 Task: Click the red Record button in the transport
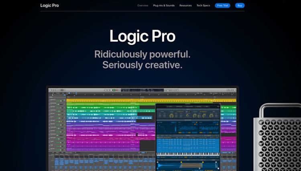116,90
